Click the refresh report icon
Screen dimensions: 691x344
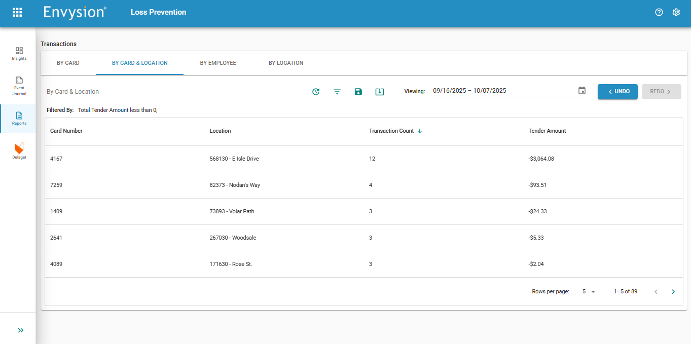point(316,92)
